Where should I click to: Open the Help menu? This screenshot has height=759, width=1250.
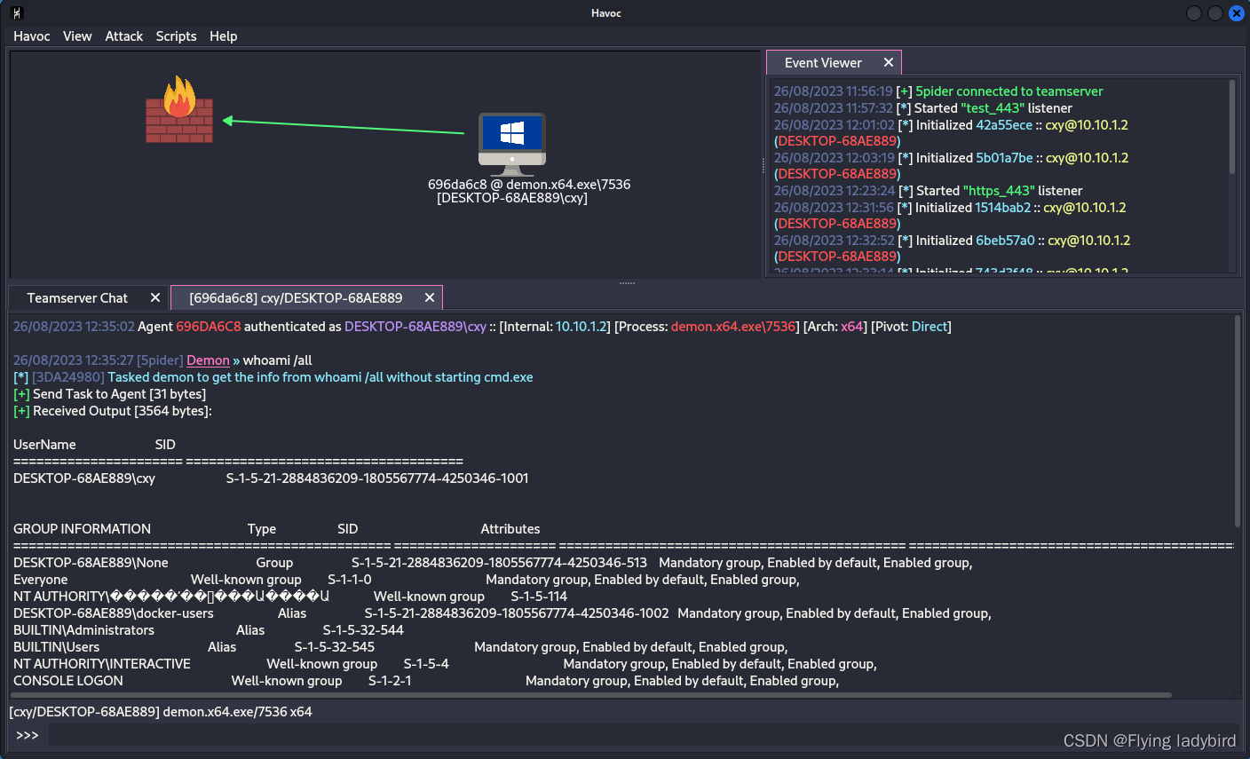[224, 36]
